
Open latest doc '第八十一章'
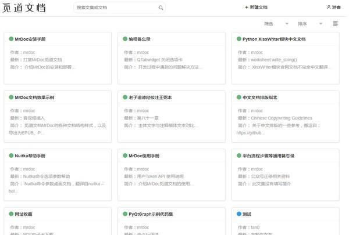coord(148,118)
